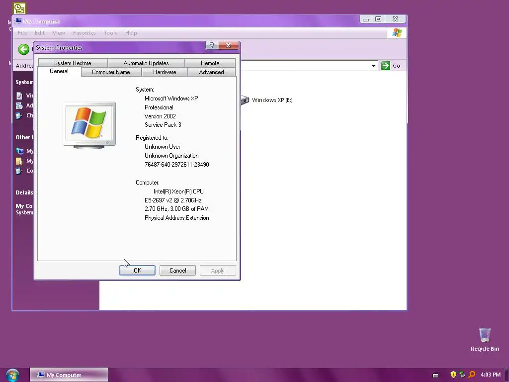Click the Control Panel sidebar icon
This screenshot has width=509, height=382.
click(19, 171)
